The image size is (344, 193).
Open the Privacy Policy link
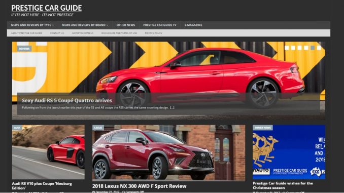point(154,33)
